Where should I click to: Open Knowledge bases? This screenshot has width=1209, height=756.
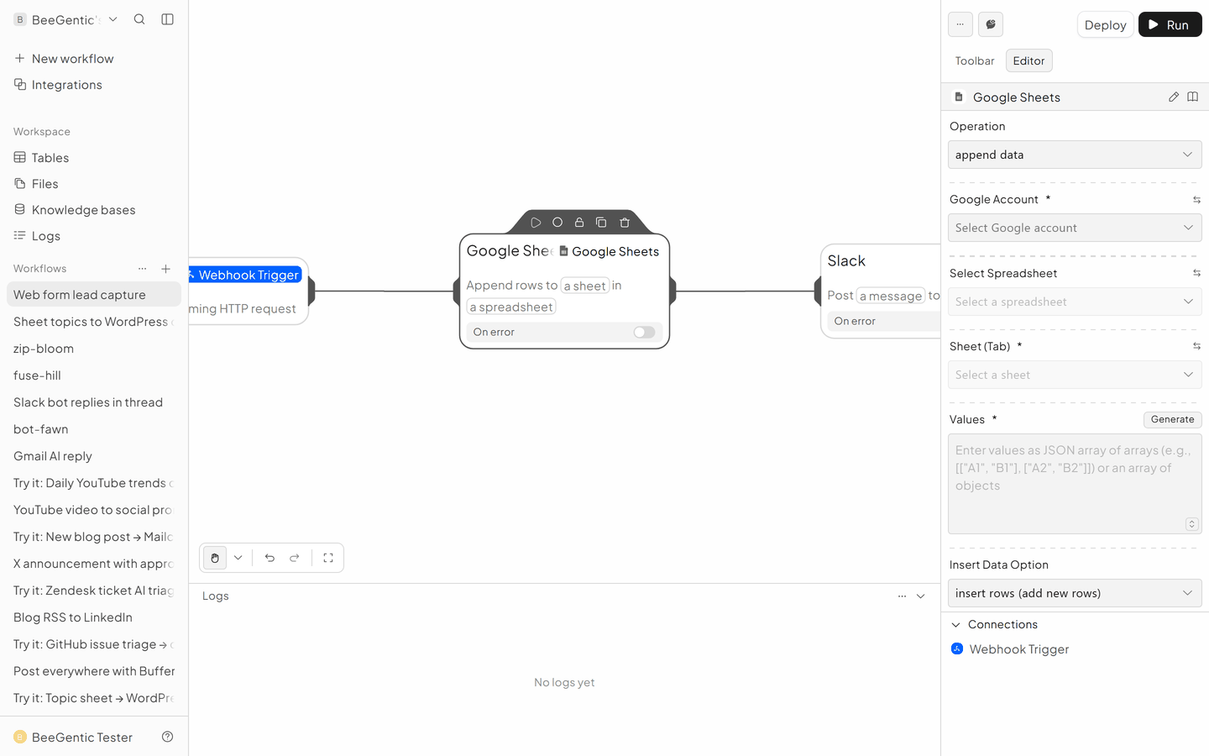click(x=94, y=210)
